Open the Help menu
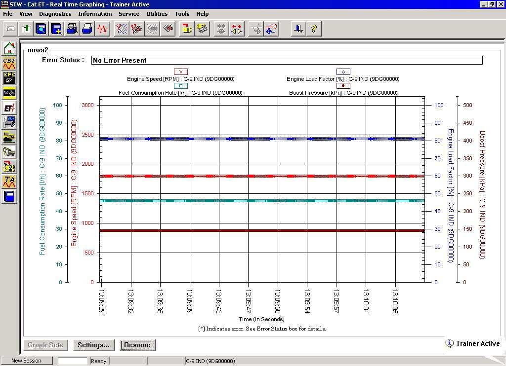This screenshot has height=366, width=506. click(202, 14)
